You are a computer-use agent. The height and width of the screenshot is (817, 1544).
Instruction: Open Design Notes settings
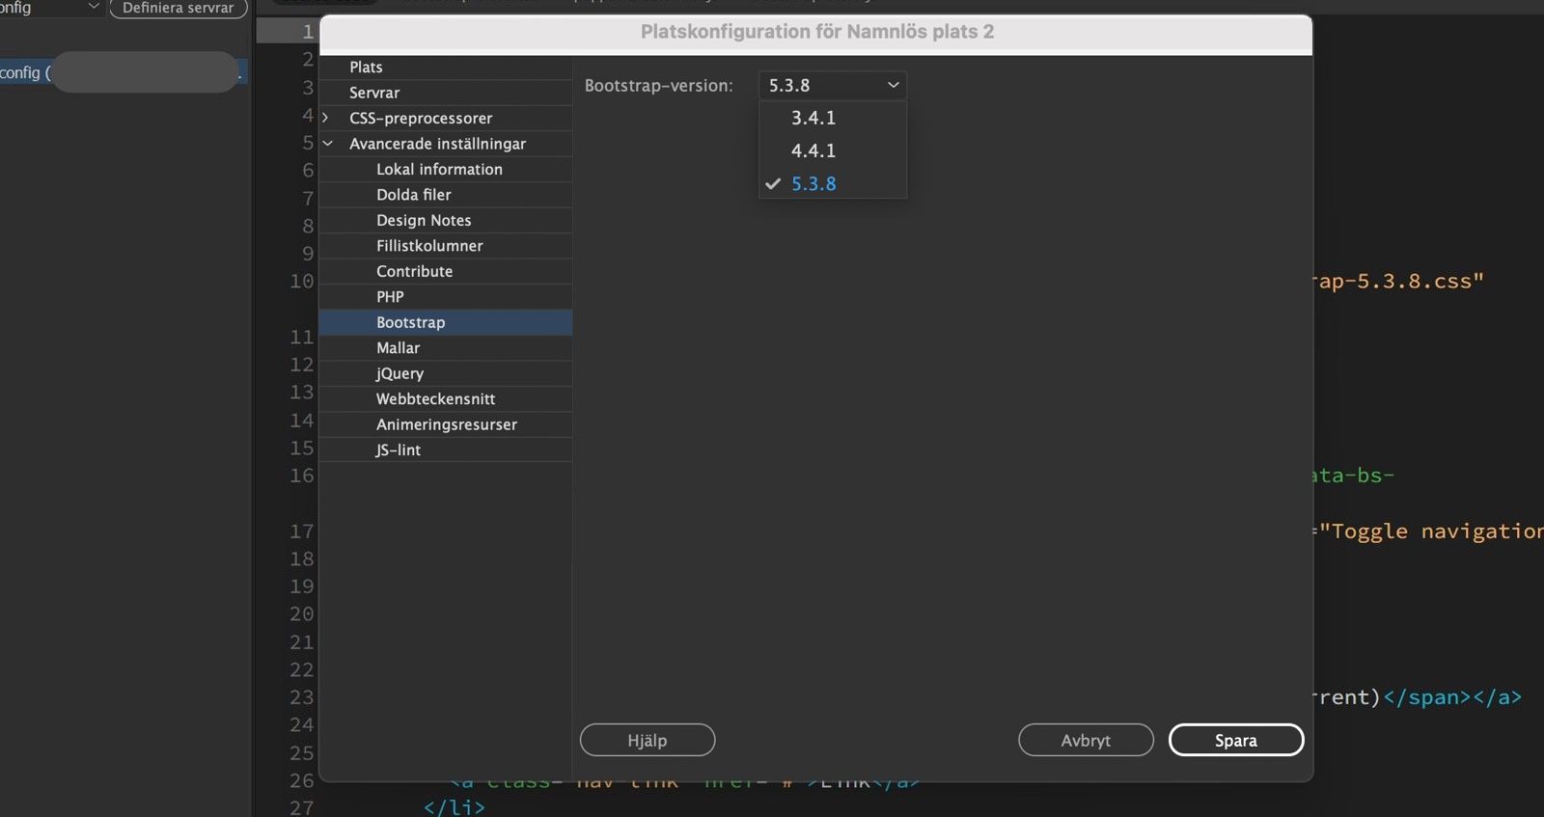point(446,220)
